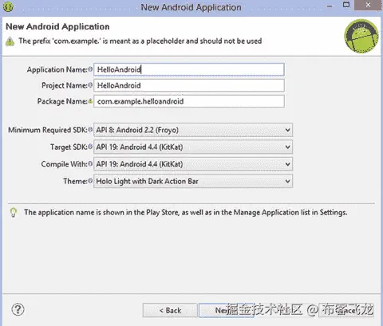Click the info marker next to Minimum Required SDK
This screenshot has width=383, height=326.
(x=90, y=130)
